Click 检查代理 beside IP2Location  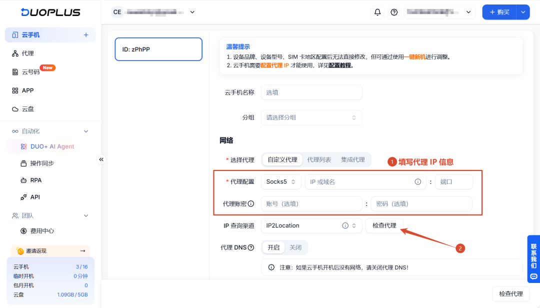pos(384,225)
